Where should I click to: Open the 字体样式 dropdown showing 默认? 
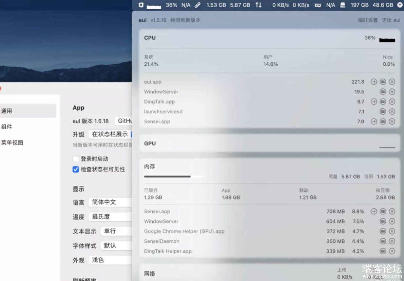(x=116, y=245)
